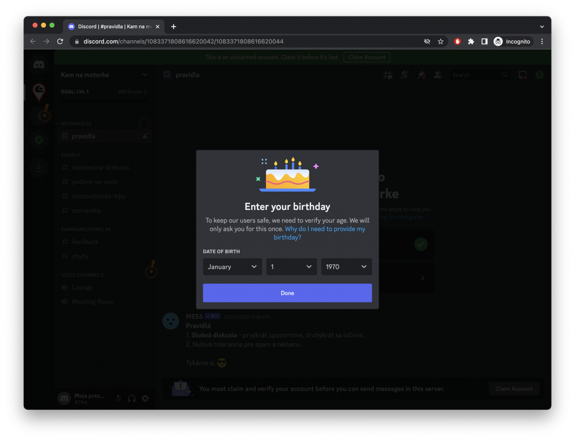Click the red uBlock extension icon
Viewport: 575px width, 441px height.
(x=458, y=42)
